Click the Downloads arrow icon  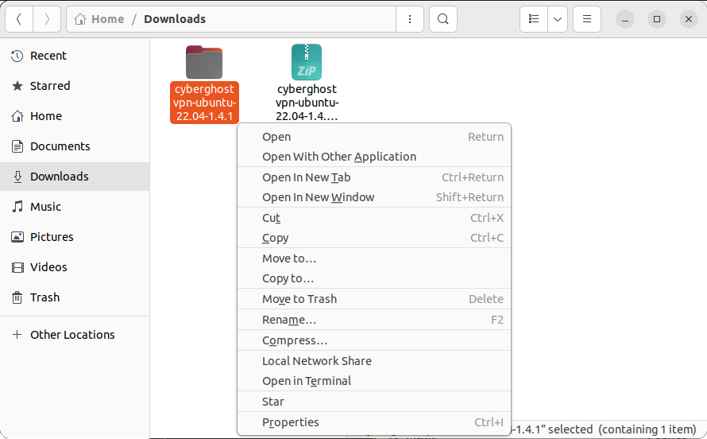click(17, 177)
